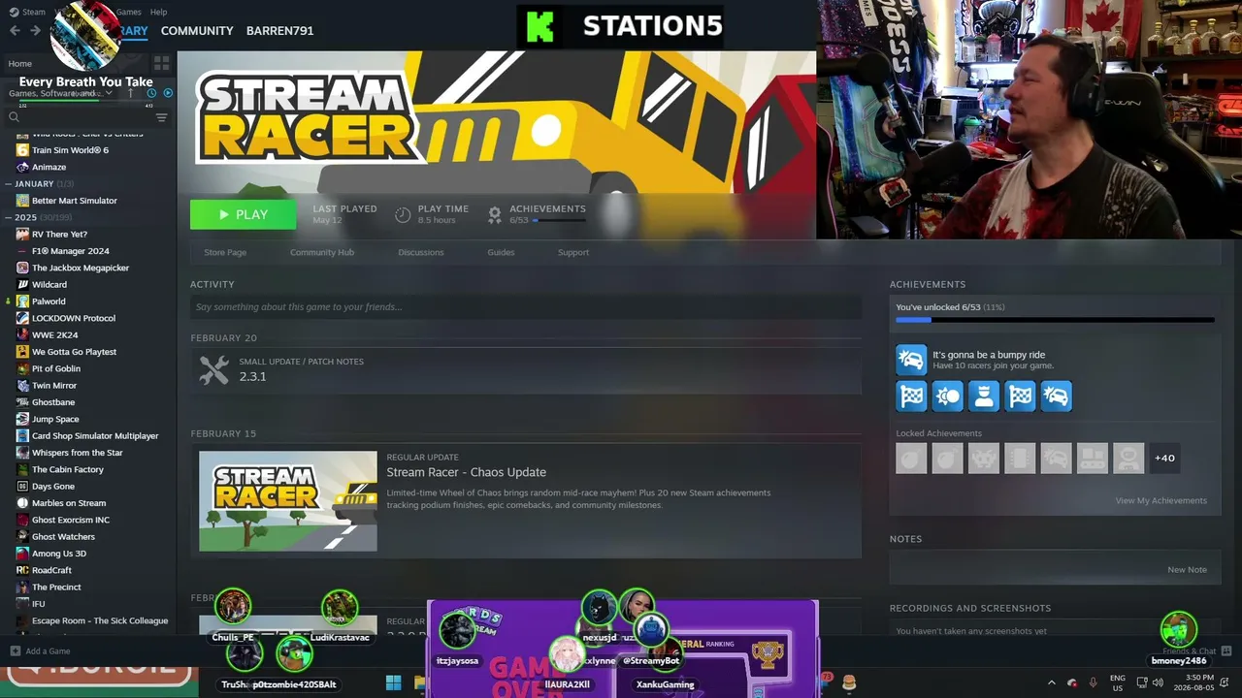This screenshot has height=698, width=1242.
Task: Go back with the navigation back arrow
Action: [15, 30]
